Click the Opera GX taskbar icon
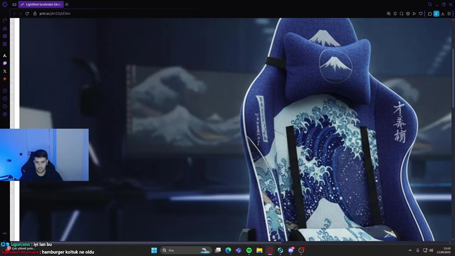Viewport: 455px width, 256px height. click(270, 250)
